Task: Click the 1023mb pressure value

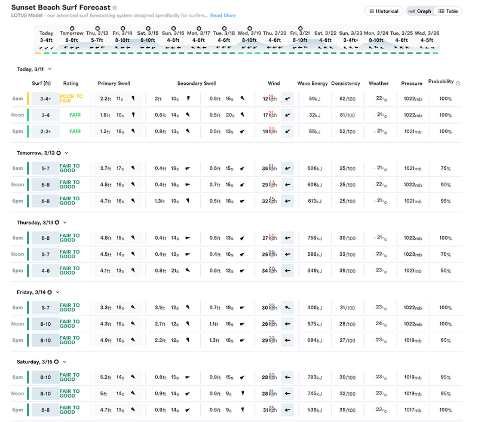Action: tap(413, 254)
